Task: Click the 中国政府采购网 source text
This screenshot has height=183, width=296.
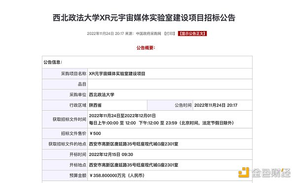Action: [148, 33]
